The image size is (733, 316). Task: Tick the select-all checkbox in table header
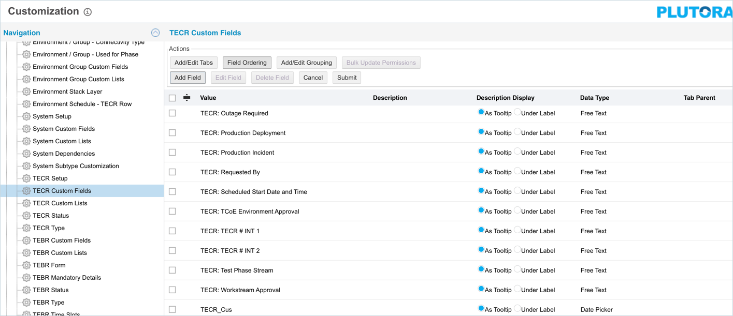pos(173,98)
